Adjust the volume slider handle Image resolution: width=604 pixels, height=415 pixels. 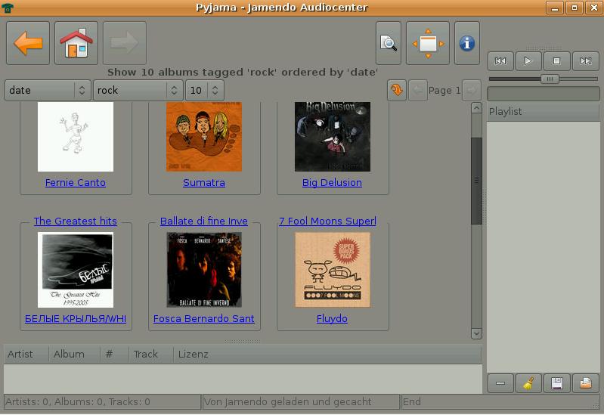(550, 79)
